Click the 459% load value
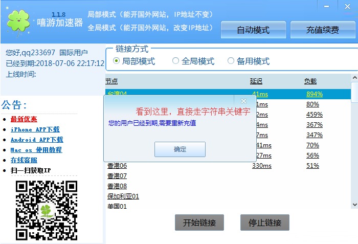 (x=315, y=115)
